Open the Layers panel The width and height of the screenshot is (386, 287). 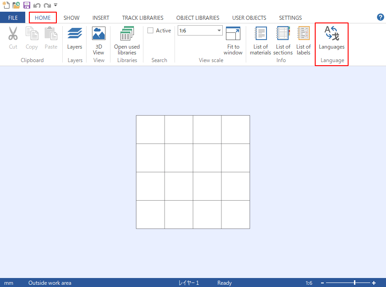click(74, 38)
